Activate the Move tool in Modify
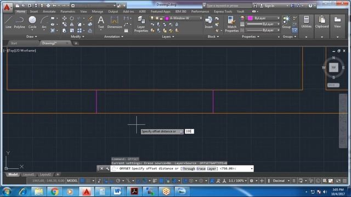351x197 pixels. pyautogui.click(x=64, y=18)
